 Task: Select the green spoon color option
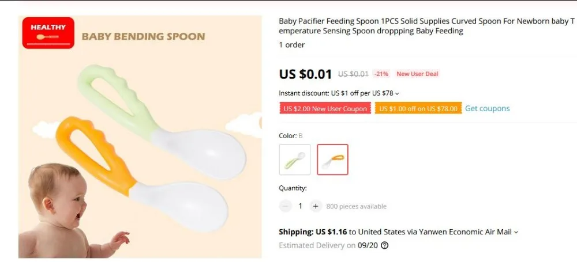coord(295,160)
